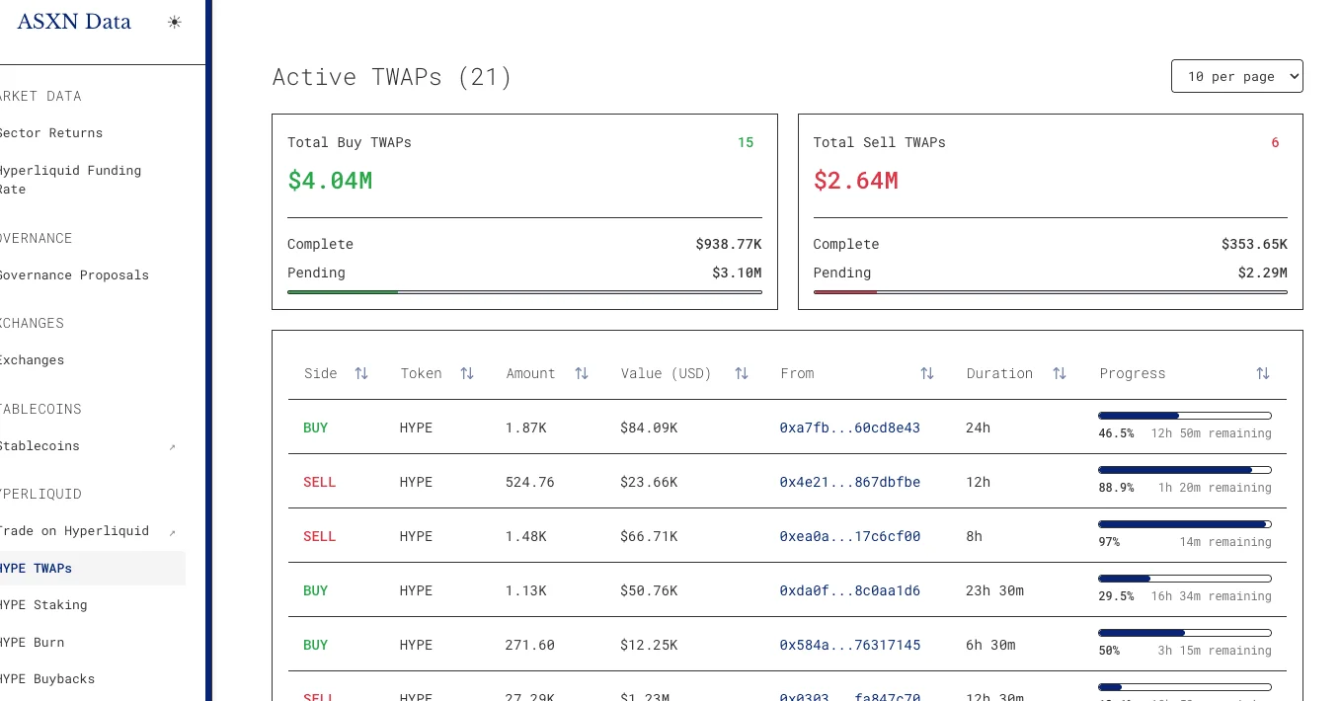
Task: Click the $84.09K value cell
Action: (649, 428)
